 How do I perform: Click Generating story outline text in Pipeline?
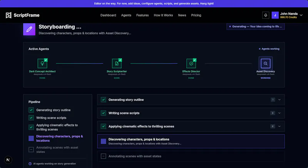[54, 110]
